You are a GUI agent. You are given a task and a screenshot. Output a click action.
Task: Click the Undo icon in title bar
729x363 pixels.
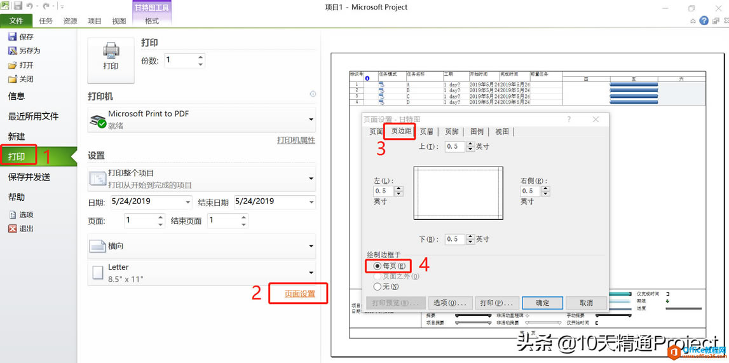pos(30,7)
